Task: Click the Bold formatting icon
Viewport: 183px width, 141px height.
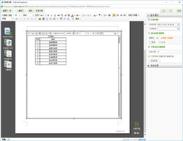Action: click(48, 15)
